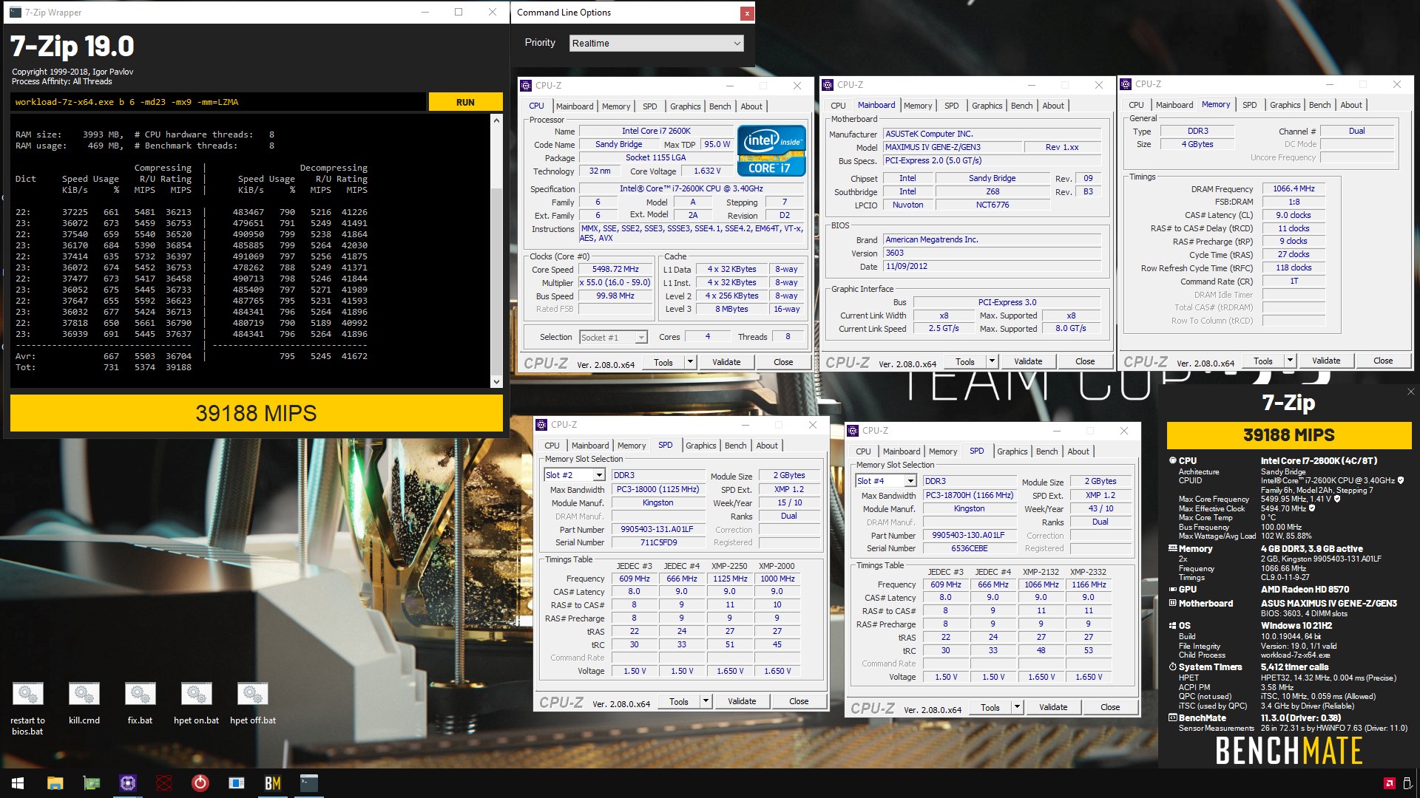1420x798 pixels.
Task: Open the About tab in the Slot #2 window
Action: [x=767, y=446]
